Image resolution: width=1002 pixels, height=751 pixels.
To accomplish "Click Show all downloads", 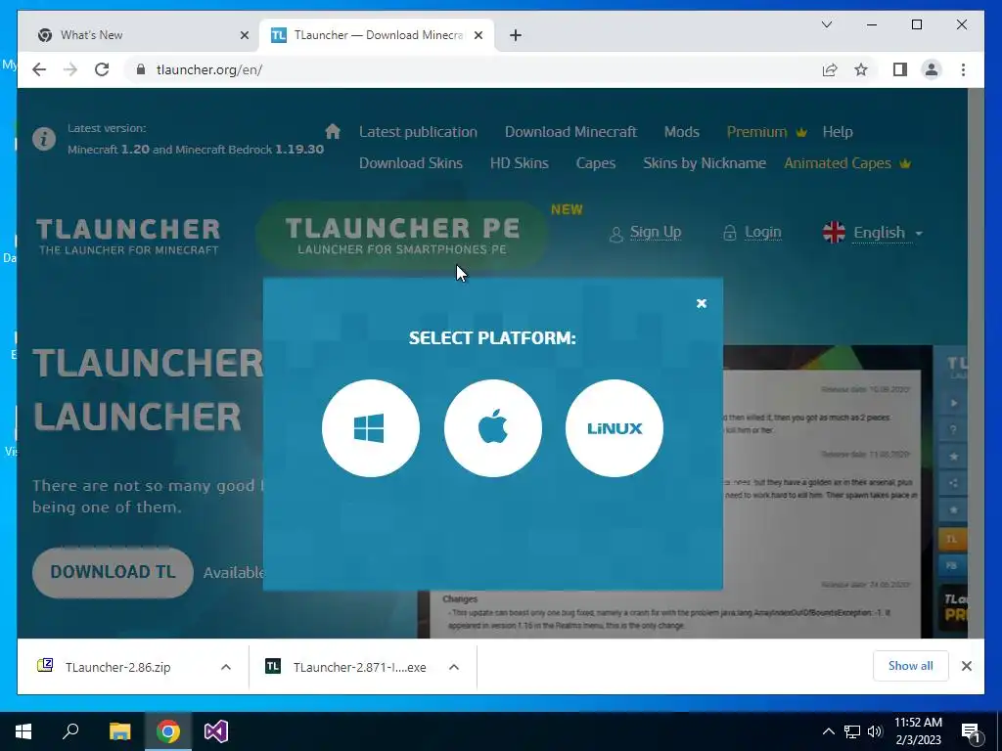I will click(910, 665).
